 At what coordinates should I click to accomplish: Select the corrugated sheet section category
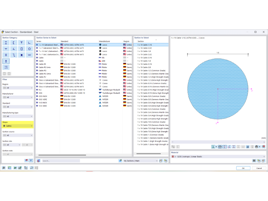29,55
